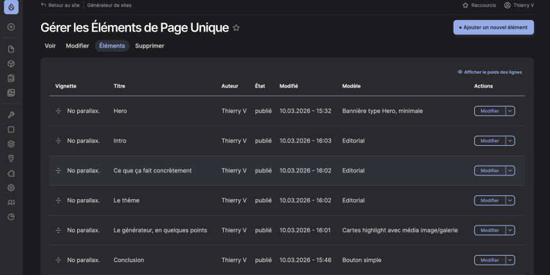Viewport: 550px width, 275px height.
Task: Click Modifier button for the Intro row
Action: pyautogui.click(x=490, y=141)
